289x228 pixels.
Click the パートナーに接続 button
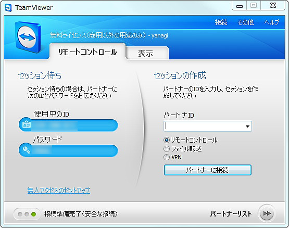tap(207, 170)
